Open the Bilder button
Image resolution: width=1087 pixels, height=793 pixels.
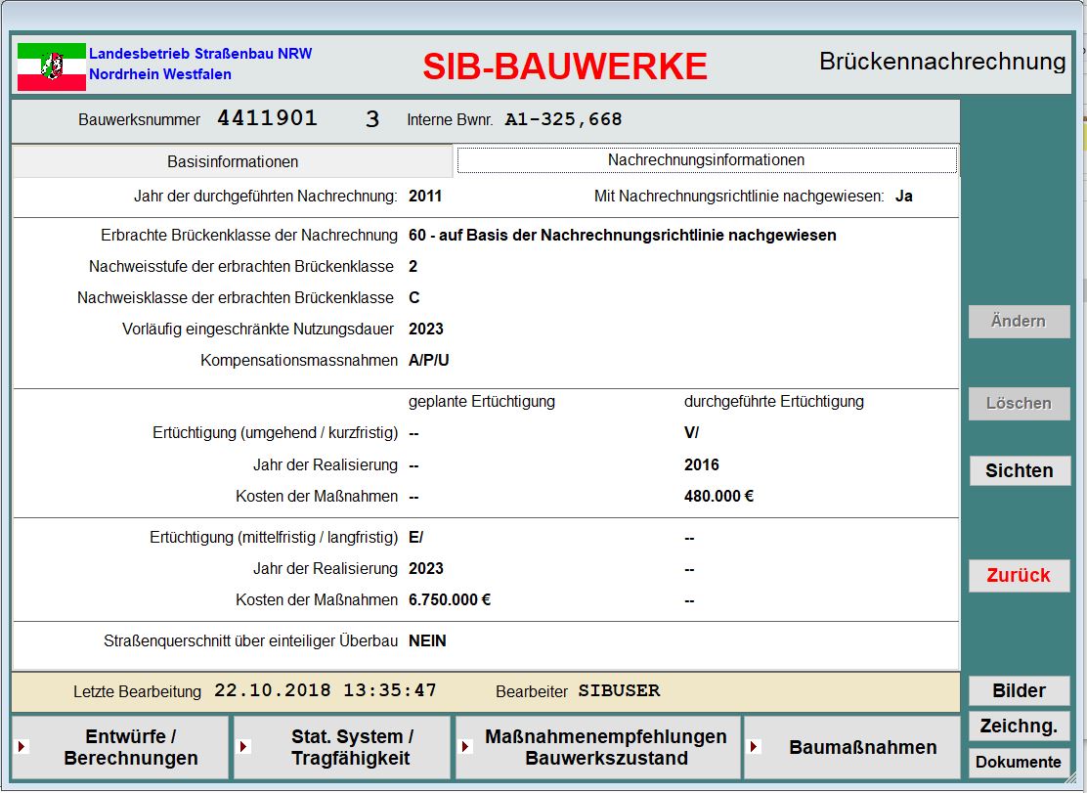click(x=1019, y=690)
